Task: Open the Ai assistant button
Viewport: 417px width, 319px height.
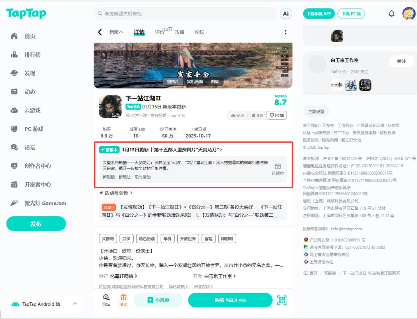Action: point(286,14)
